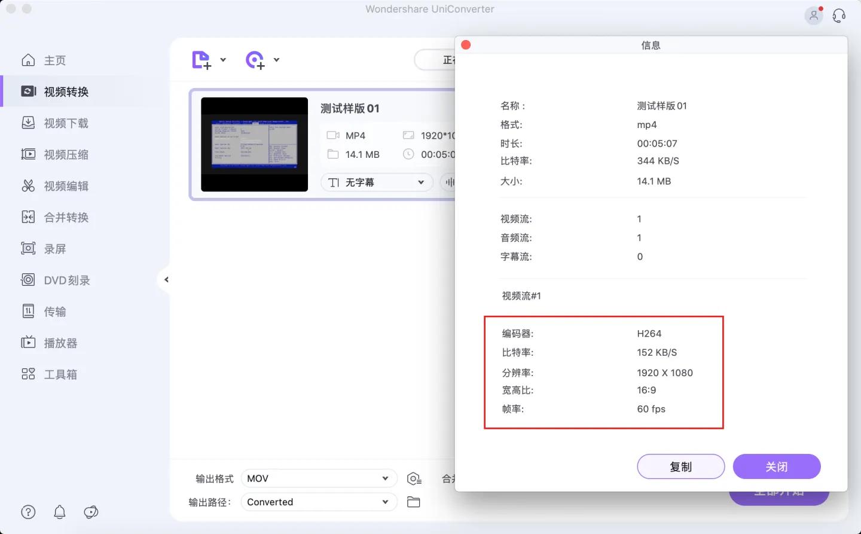The width and height of the screenshot is (861, 534).
Task: Load a DVD using the disc plus icon
Action: (256, 60)
